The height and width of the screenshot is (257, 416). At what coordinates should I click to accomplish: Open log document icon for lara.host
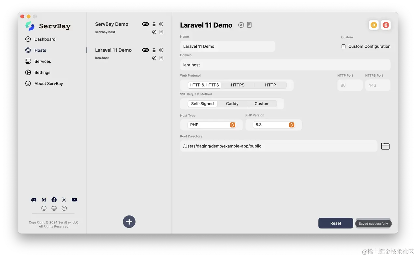[161, 58]
